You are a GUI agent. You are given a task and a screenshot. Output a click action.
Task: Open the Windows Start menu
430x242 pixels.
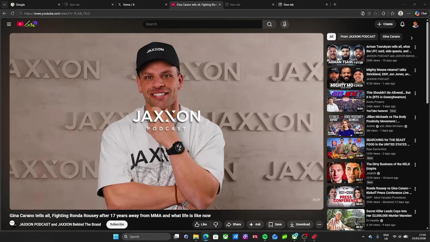click(116, 237)
